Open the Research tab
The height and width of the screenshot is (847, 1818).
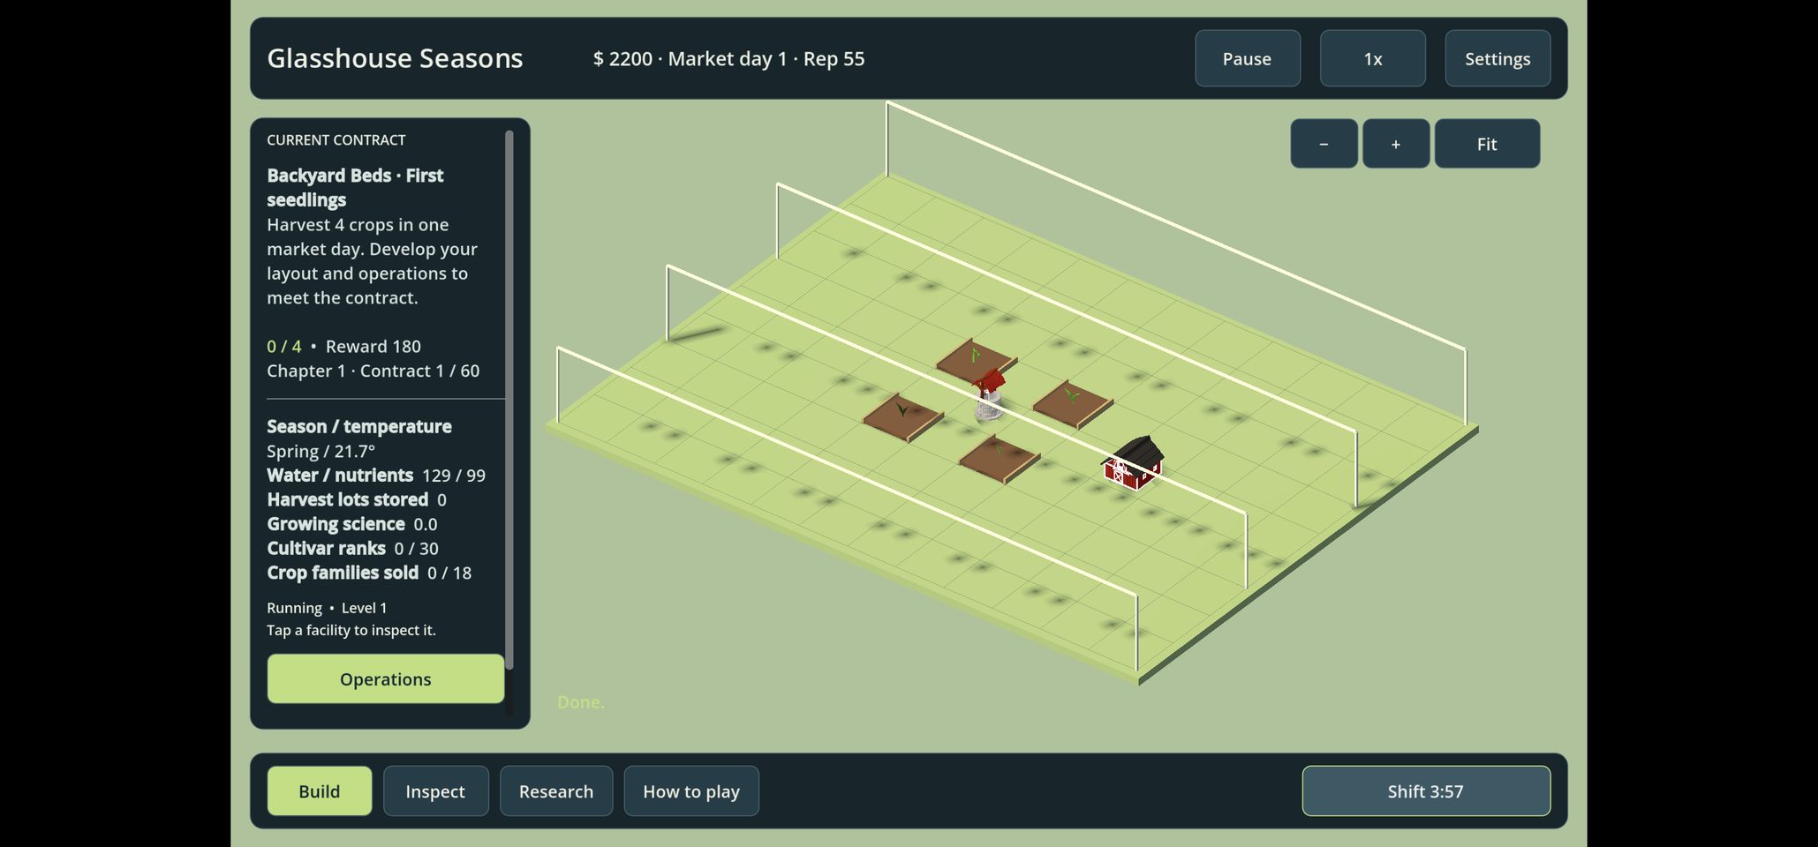coord(556,791)
